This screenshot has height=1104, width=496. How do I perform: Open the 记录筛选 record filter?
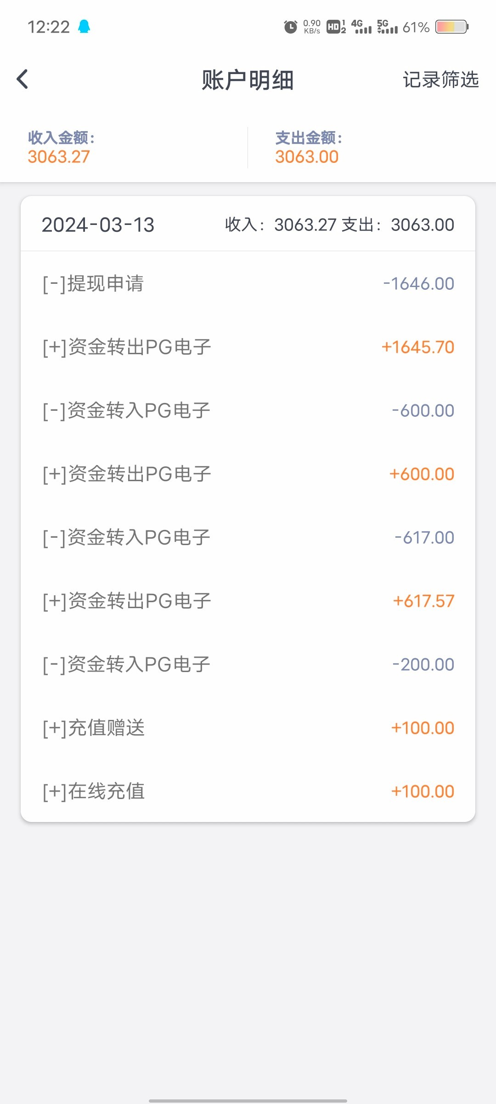440,80
